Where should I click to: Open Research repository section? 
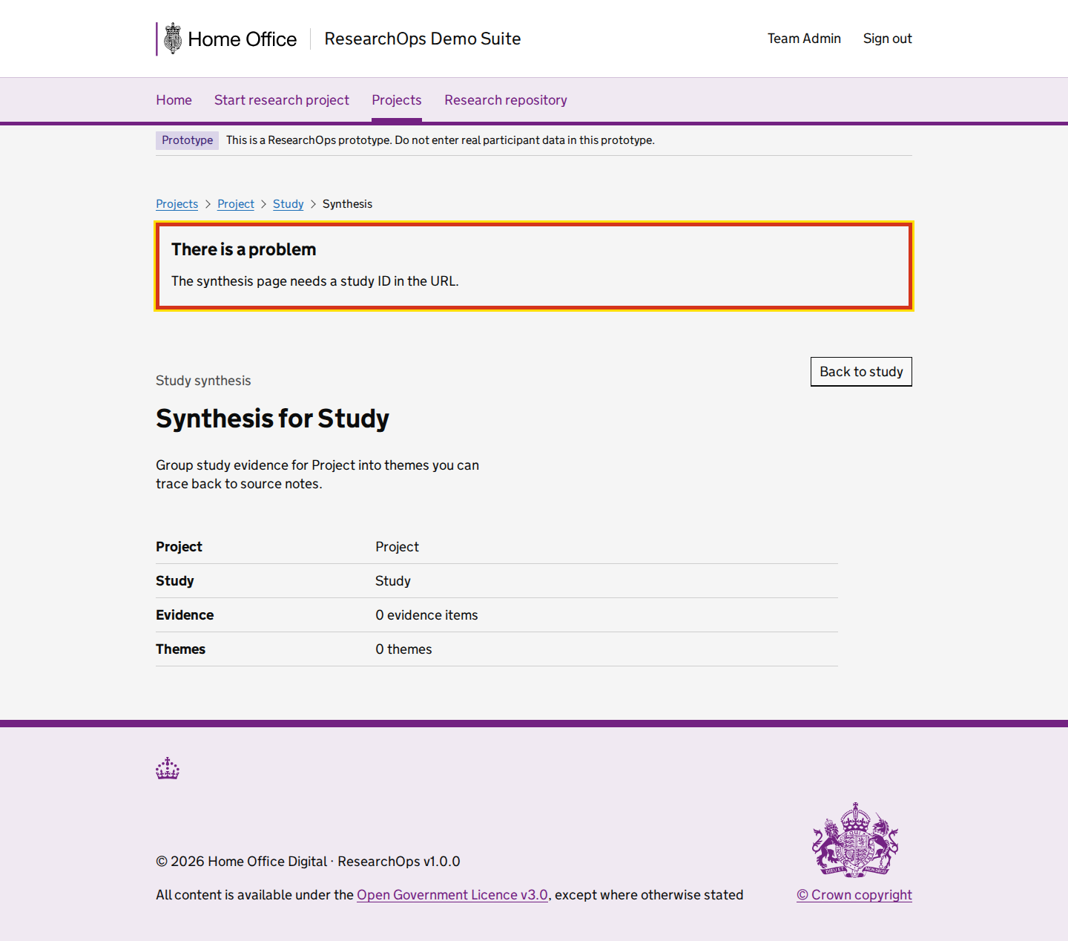[x=506, y=100]
